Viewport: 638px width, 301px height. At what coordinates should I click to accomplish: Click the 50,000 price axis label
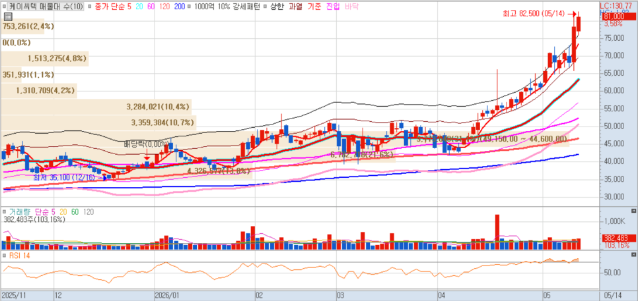(614, 126)
